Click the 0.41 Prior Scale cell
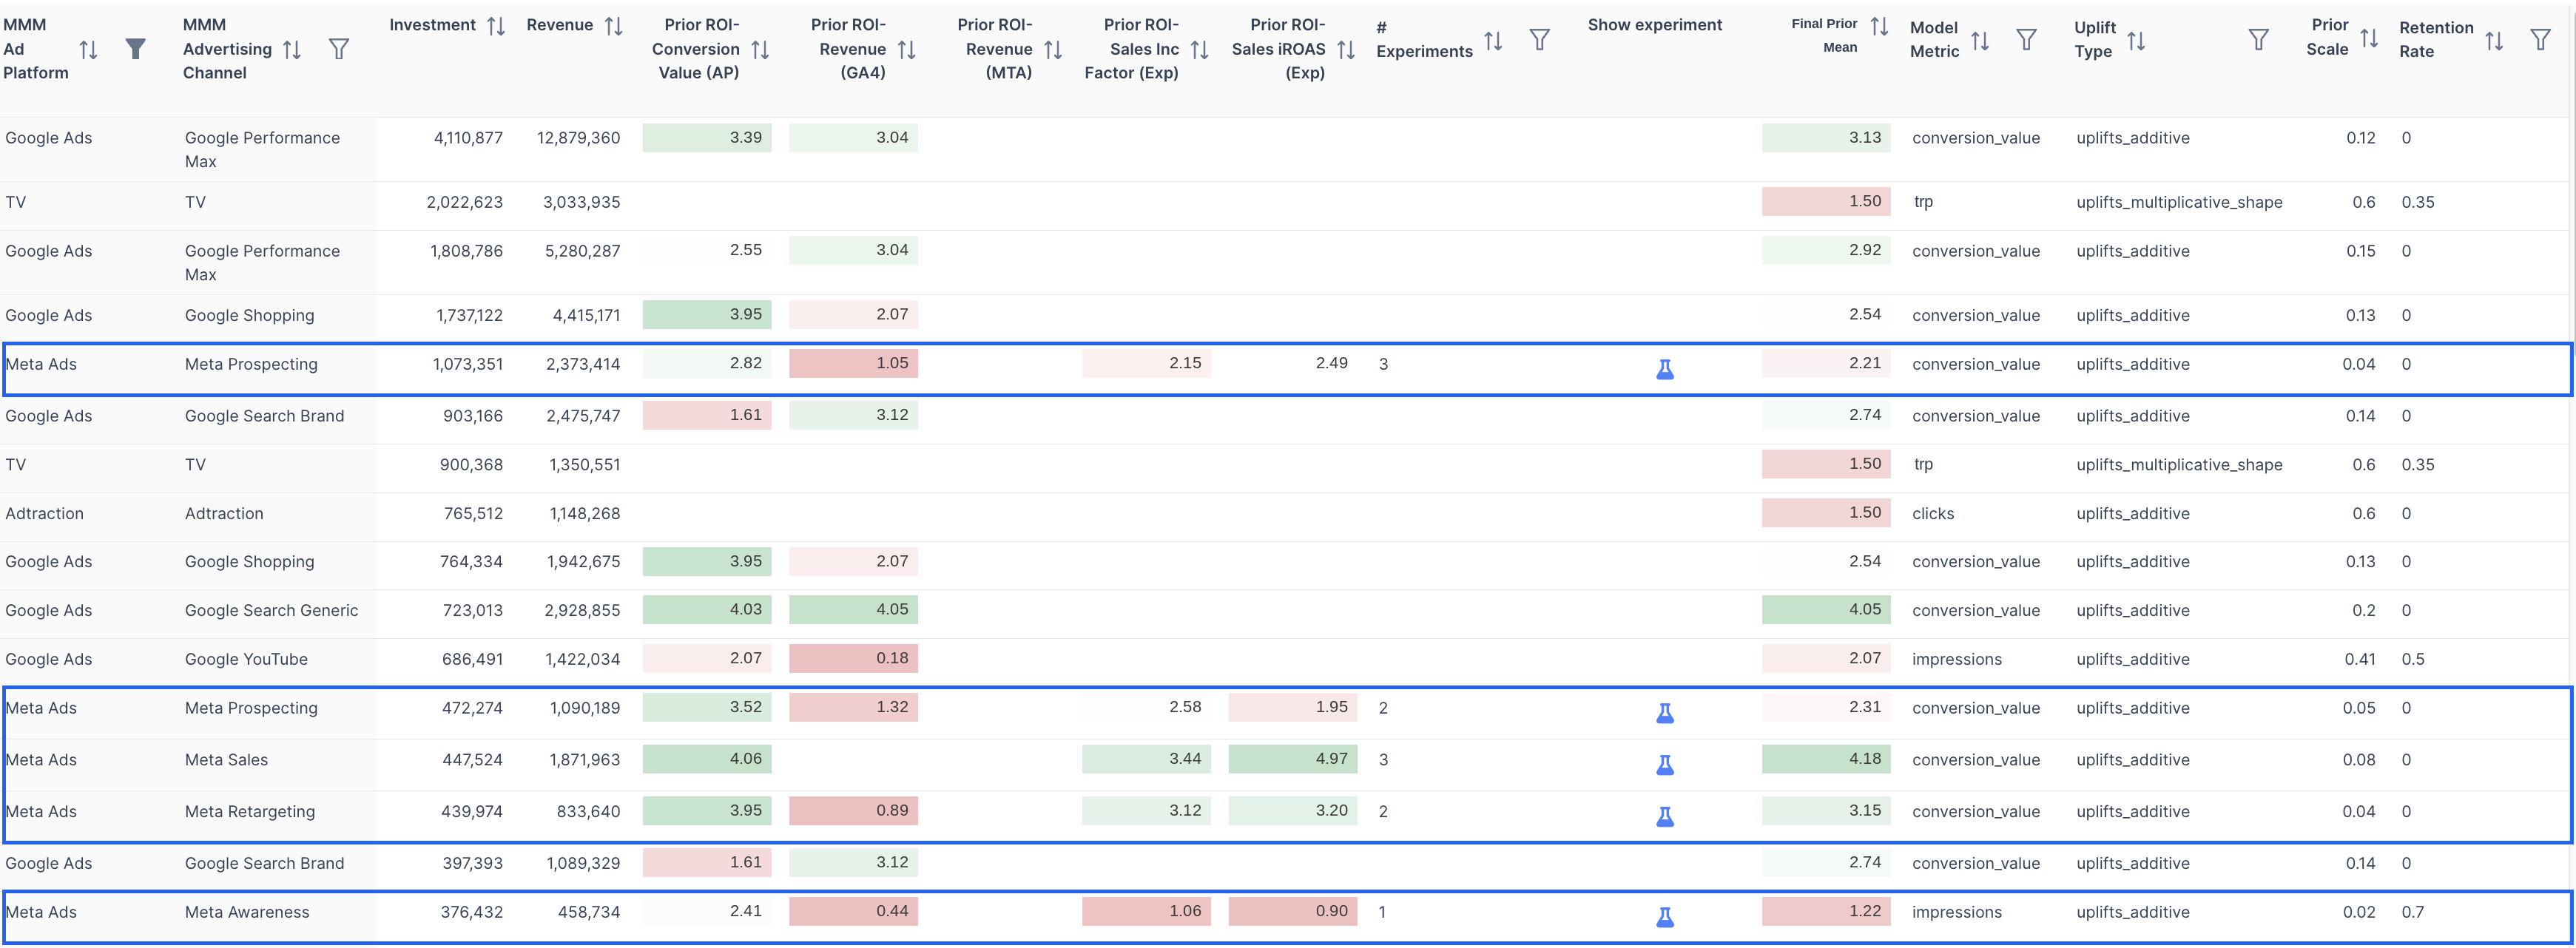This screenshot has height=948, width=2576. click(x=2360, y=659)
